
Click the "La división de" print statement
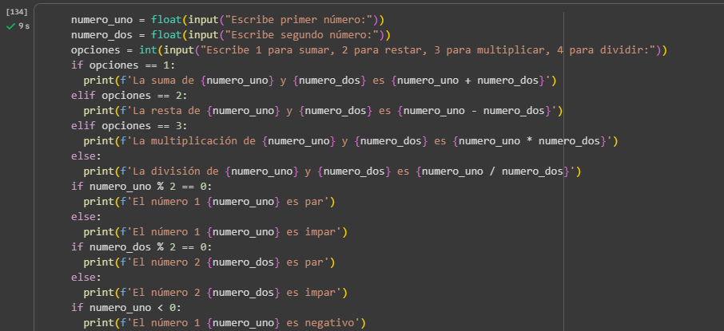[332, 171]
